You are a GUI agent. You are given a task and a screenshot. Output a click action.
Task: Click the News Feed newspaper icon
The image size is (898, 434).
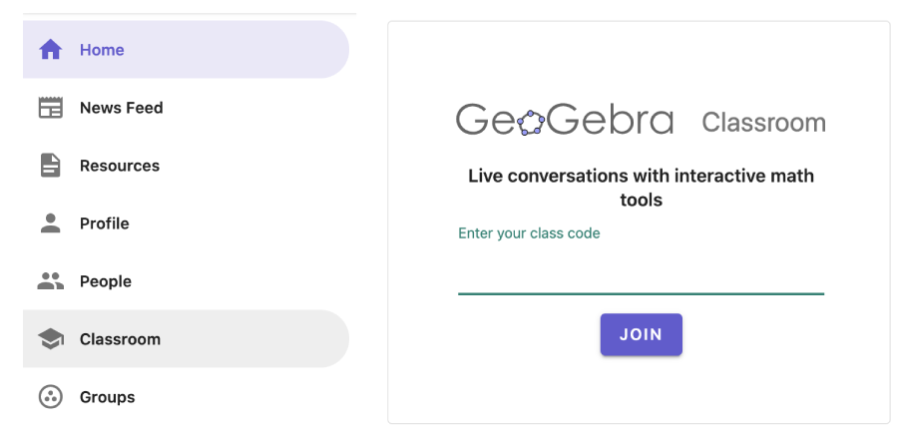[51, 108]
